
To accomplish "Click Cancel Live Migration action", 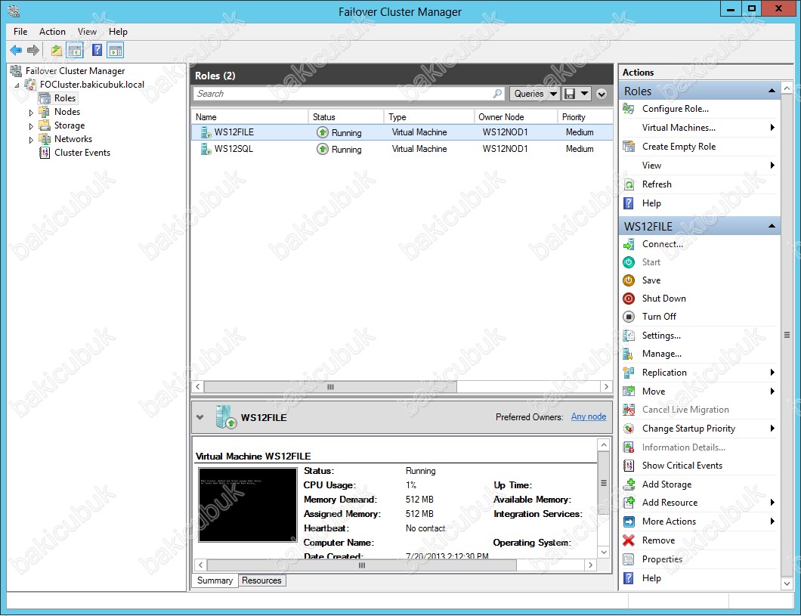I will (685, 410).
